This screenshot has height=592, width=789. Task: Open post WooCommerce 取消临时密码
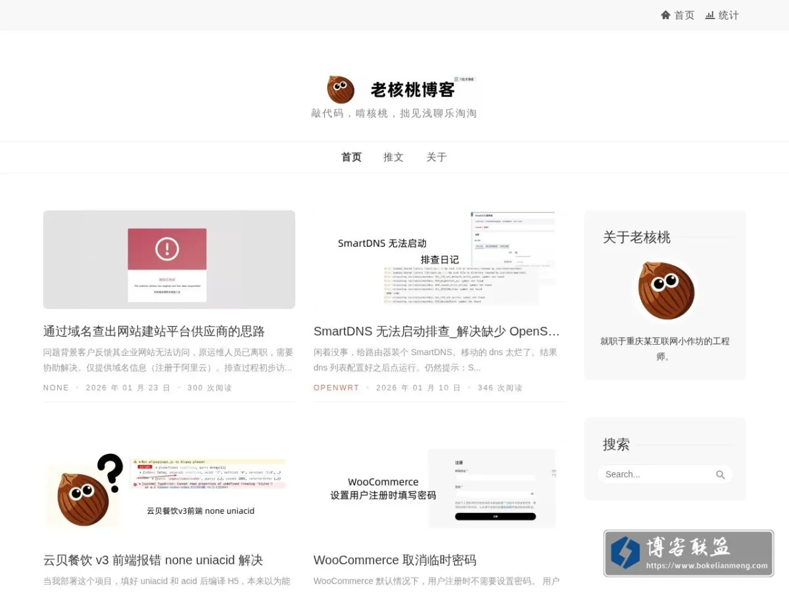click(394, 560)
